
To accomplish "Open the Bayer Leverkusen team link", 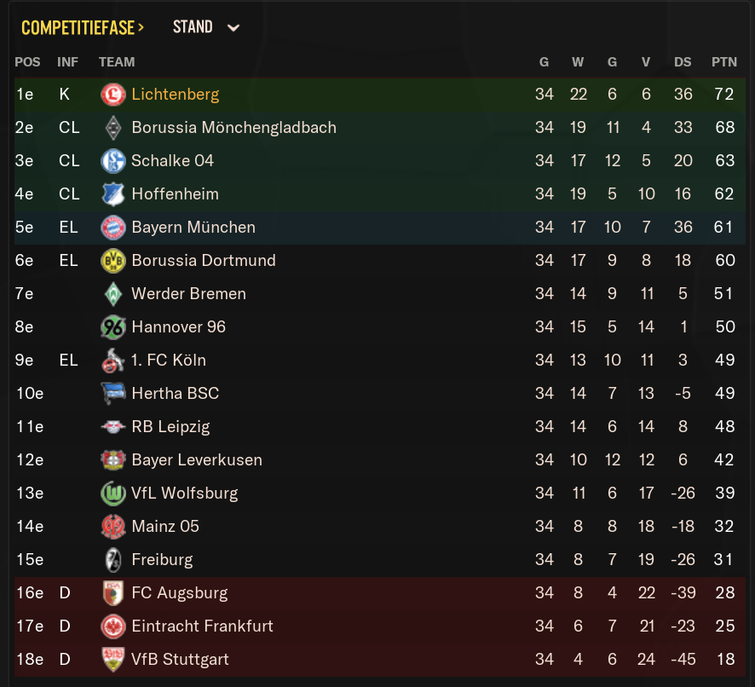I will coord(197,460).
